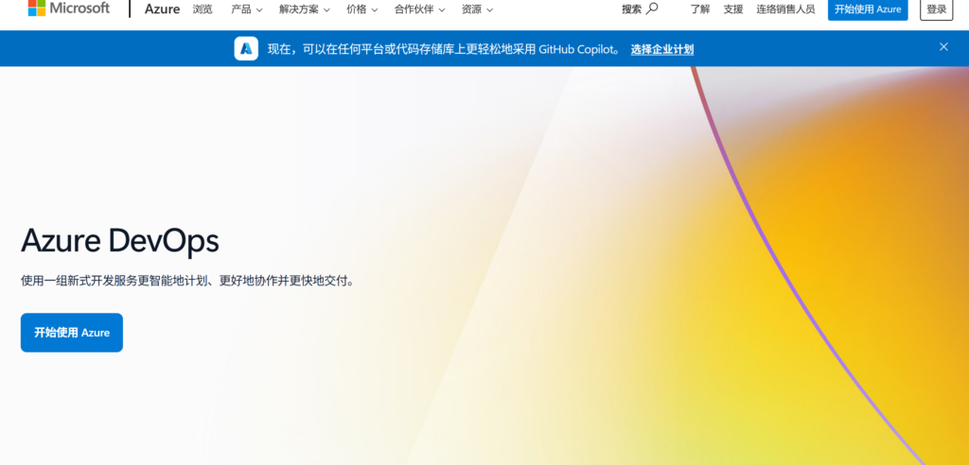This screenshot has width=969, height=465.
Task: Click the Azure DevOps heading
Action: click(120, 241)
